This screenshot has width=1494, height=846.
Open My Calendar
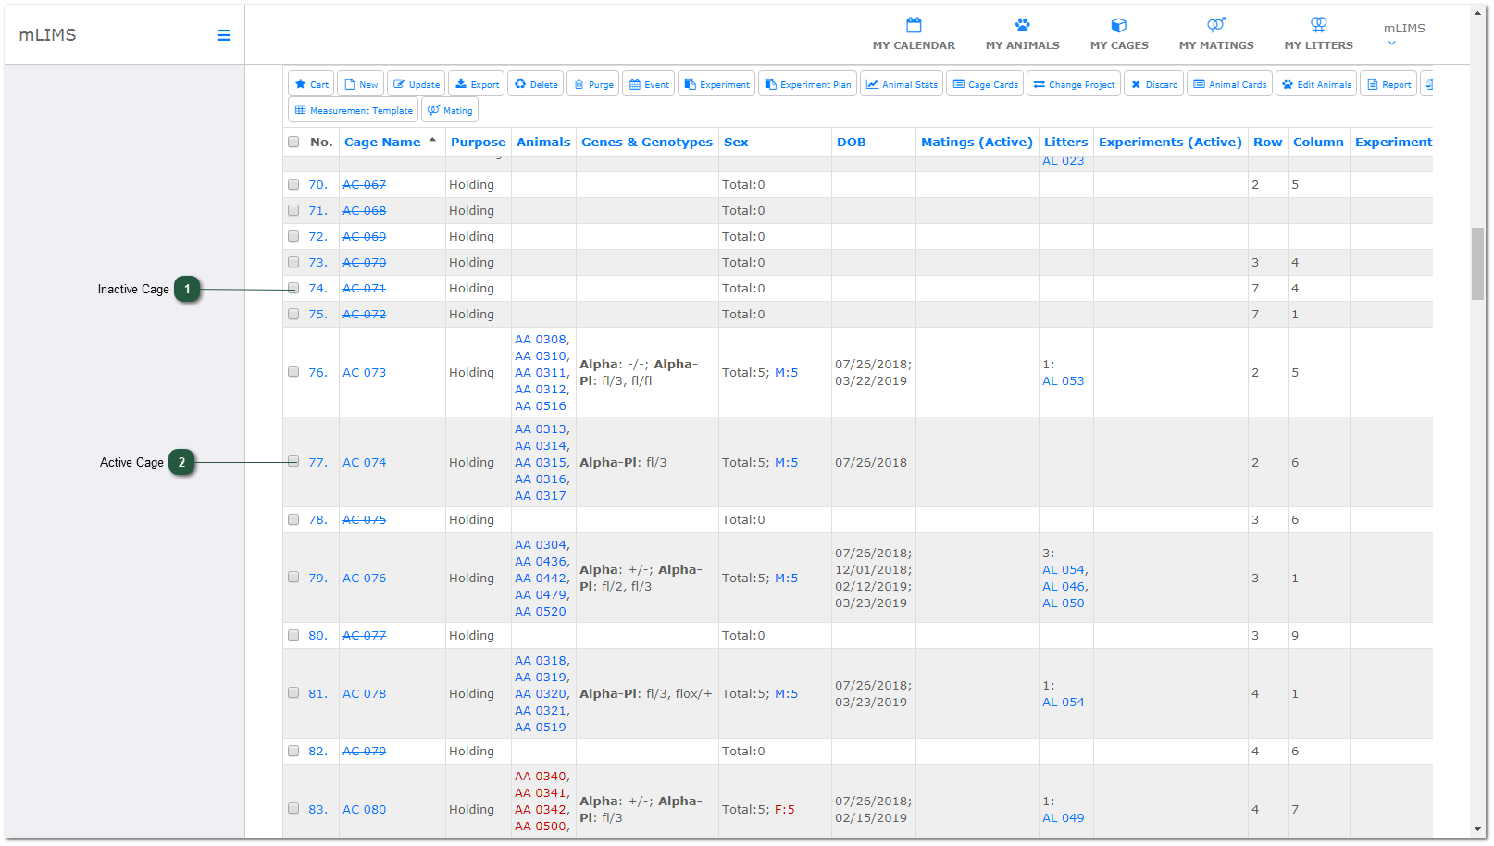pos(914,34)
